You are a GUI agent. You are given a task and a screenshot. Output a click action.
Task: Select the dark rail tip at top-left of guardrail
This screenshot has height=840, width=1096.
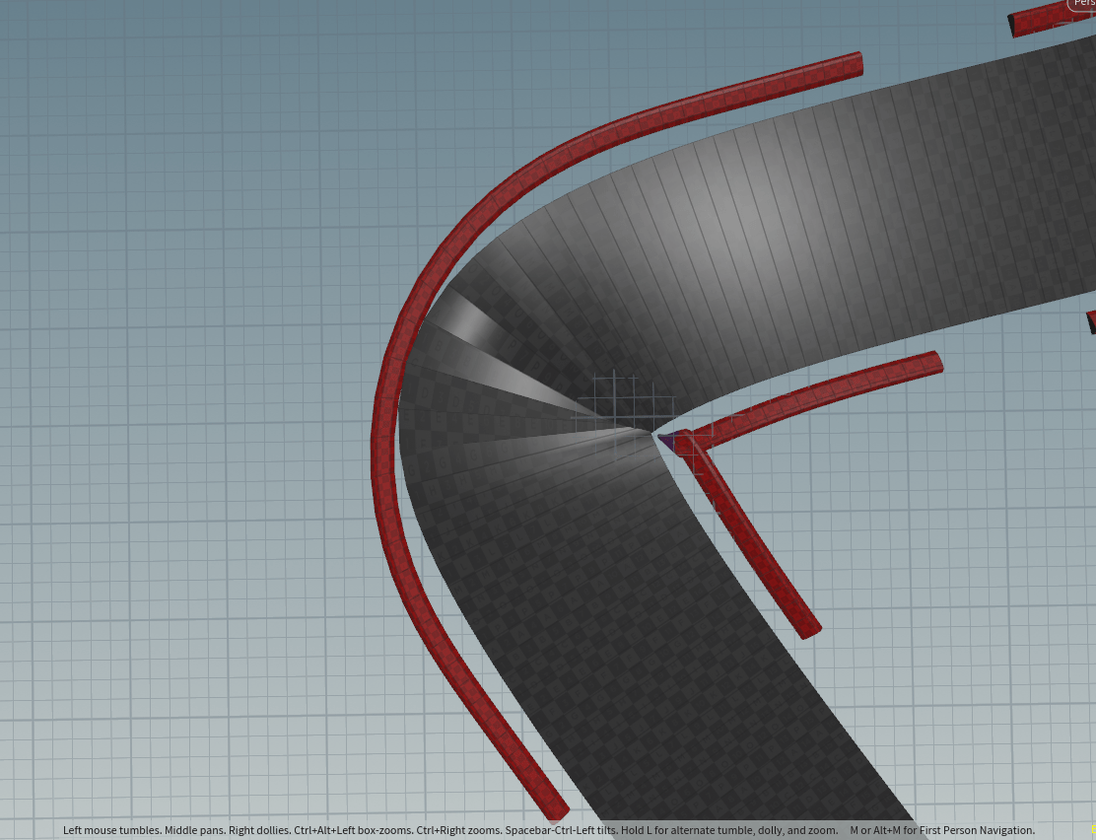point(1011,27)
